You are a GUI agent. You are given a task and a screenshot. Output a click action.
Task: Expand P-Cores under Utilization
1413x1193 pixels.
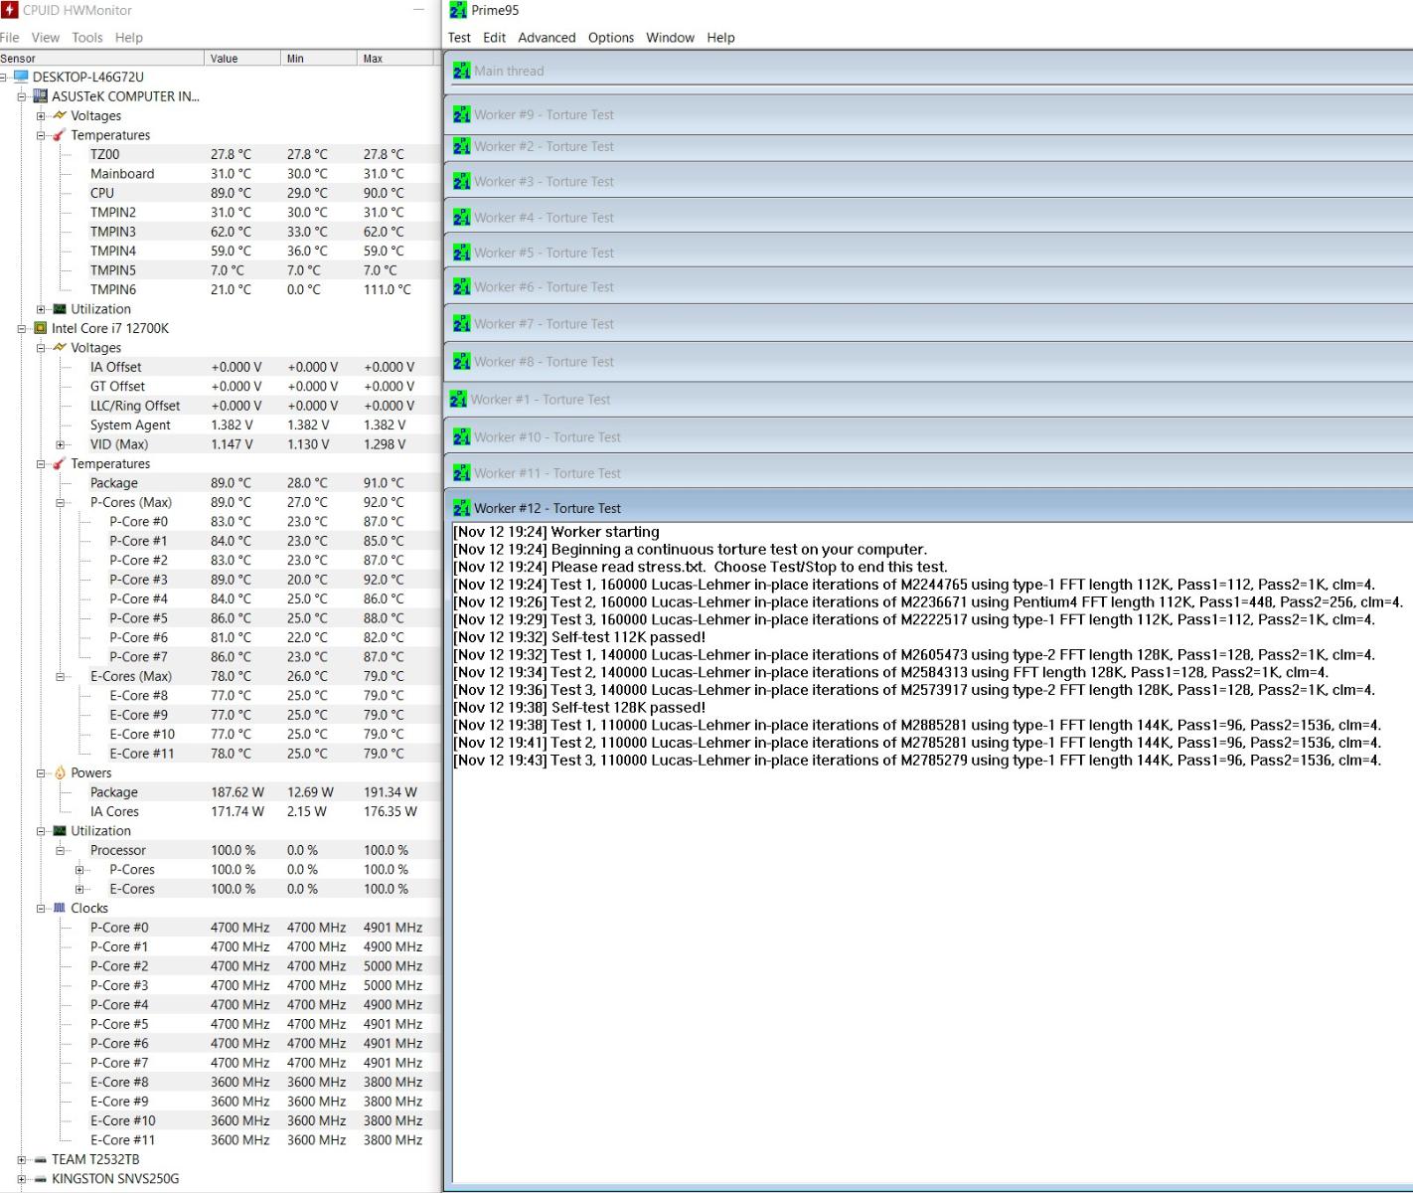79,869
